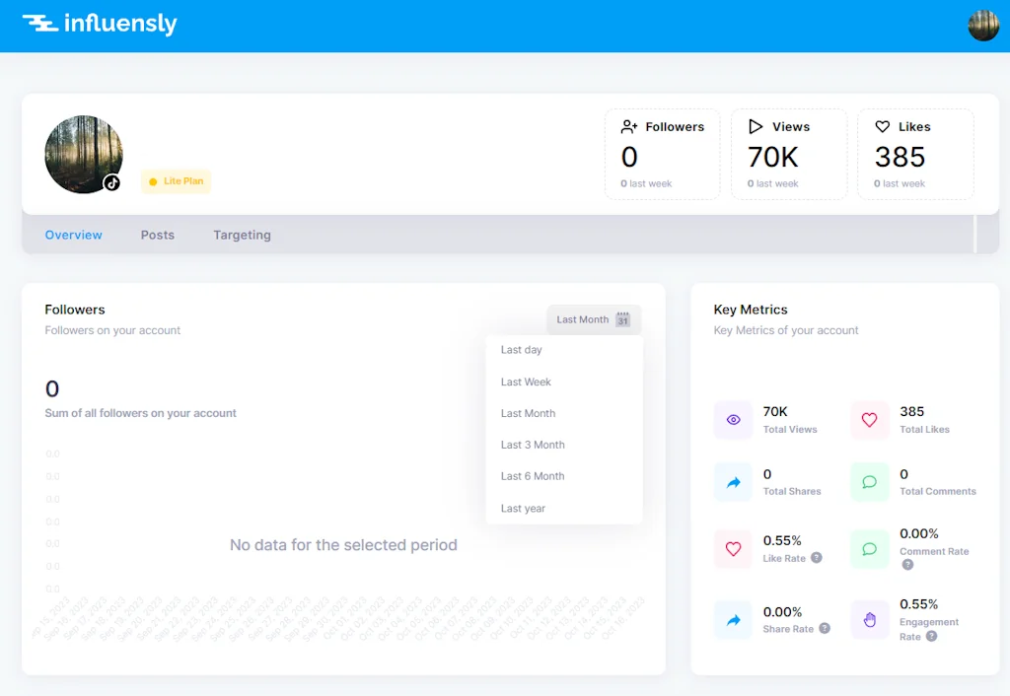This screenshot has width=1010, height=696.
Task: Click the influensly logo in the header
Action: 99,24
